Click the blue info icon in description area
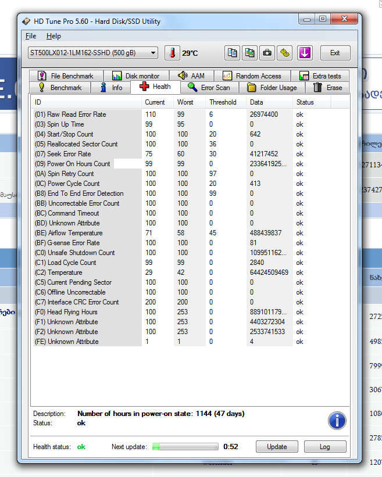The image size is (382, 477). [x=337, y=421]
